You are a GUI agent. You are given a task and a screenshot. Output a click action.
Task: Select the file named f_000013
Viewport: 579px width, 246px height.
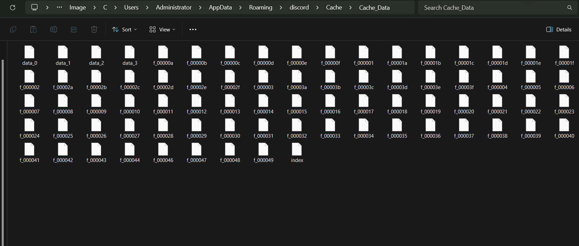(x=230, y=104)
